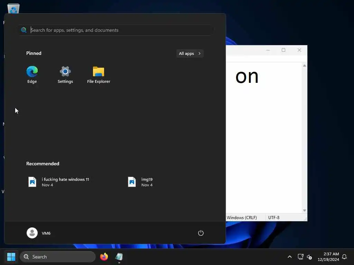The width and height of the screenshot is (354, 265).
Task: Show hidden icons in system tray
Action: click(290, 257)
